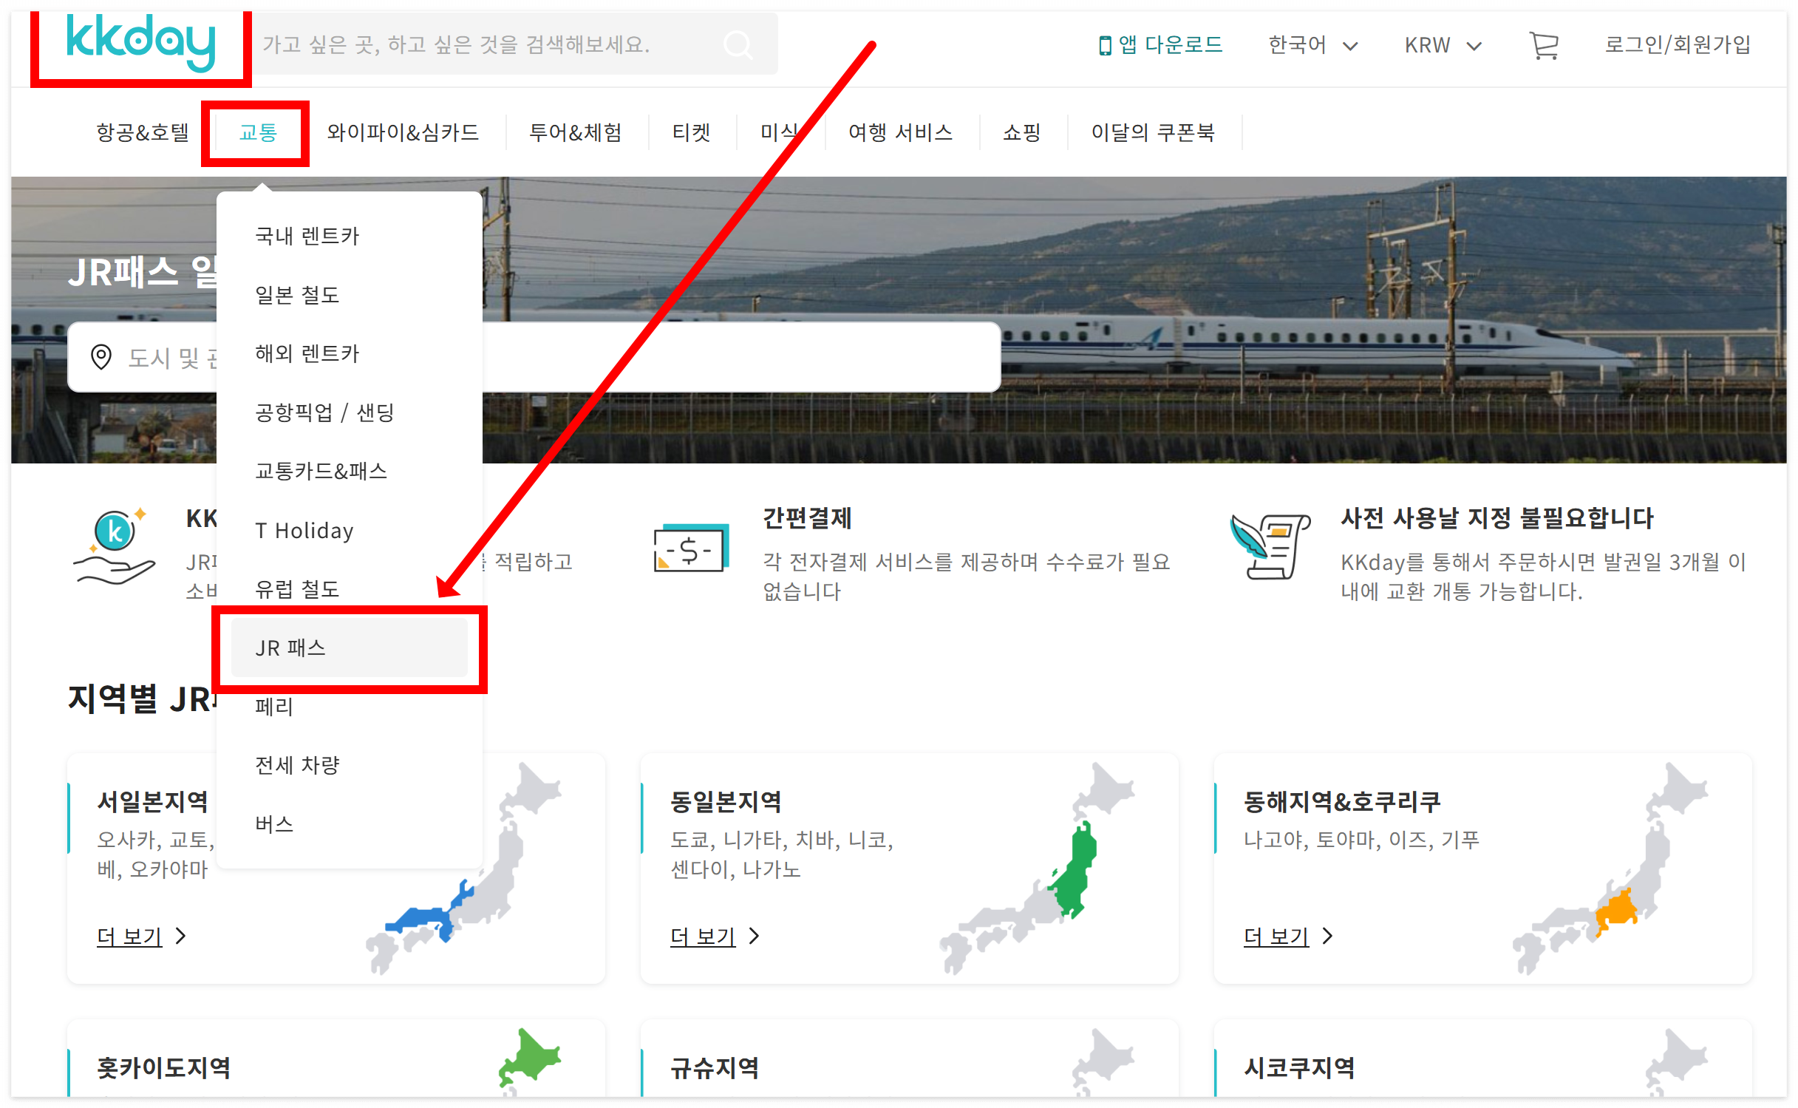Click the location pin icon in the city search box
The height and width of the screenshot is (1108, 1798).
pos(101,357)
